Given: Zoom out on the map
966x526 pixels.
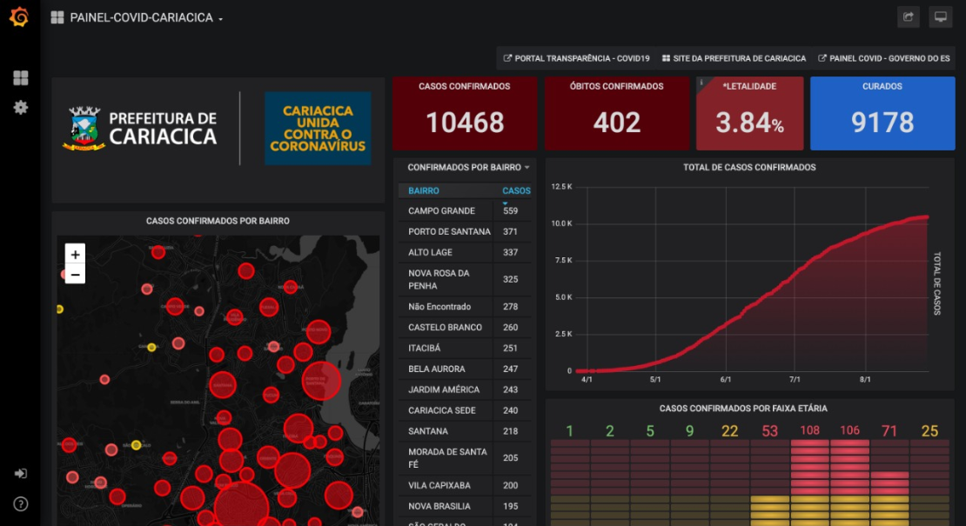Looking at the screenshot, I should tap(75, 274).
